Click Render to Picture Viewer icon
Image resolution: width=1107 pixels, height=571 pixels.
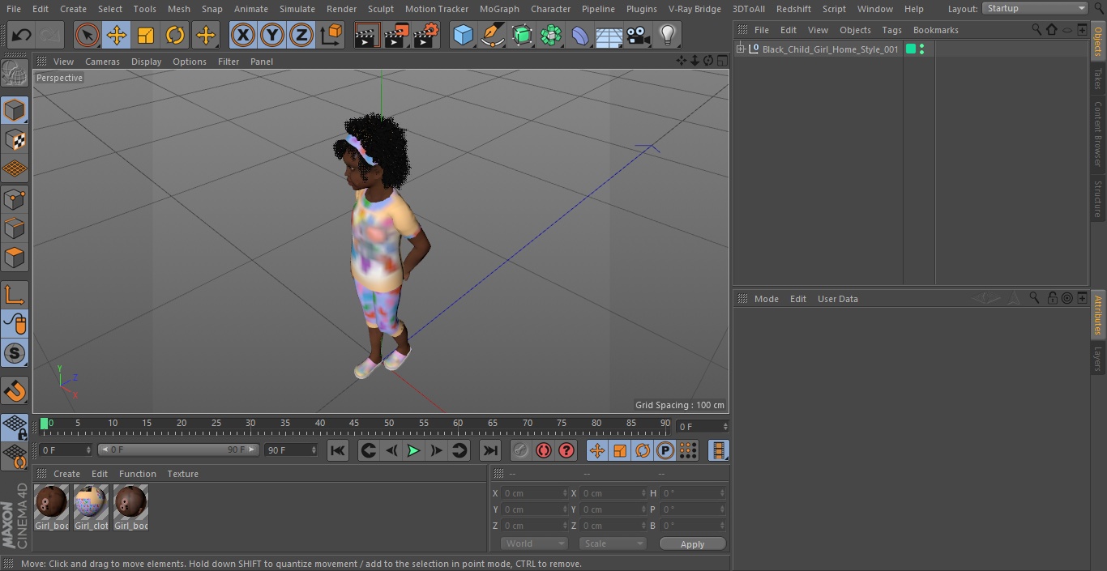396,35
